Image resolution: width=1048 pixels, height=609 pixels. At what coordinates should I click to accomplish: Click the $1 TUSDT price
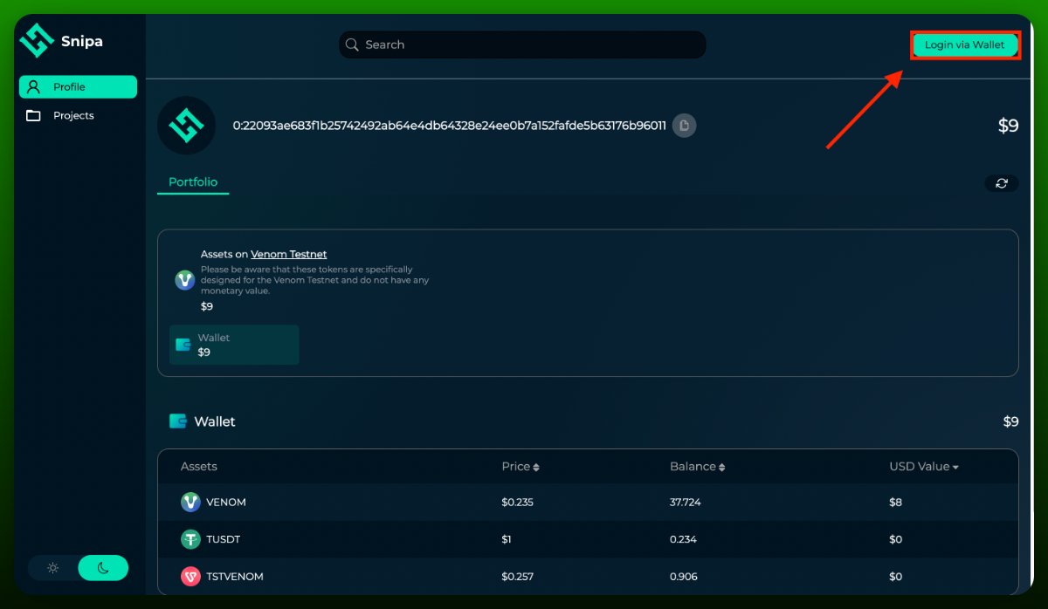tap(507, 539)
